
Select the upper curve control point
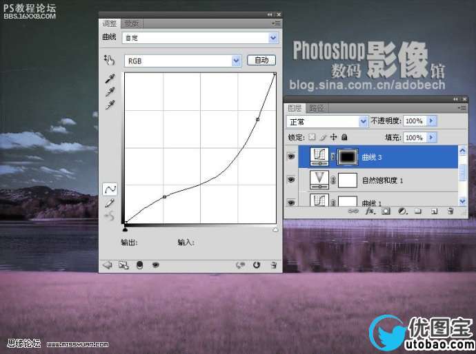pyautogui.click(x=258, y=119)
